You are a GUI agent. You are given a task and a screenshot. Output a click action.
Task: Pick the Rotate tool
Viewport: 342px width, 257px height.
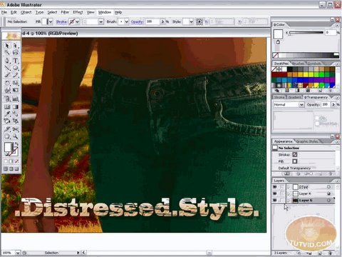click(7, 83)
